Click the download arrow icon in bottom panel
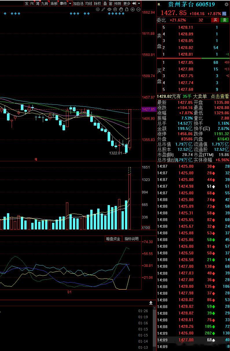 coord(151,303)
